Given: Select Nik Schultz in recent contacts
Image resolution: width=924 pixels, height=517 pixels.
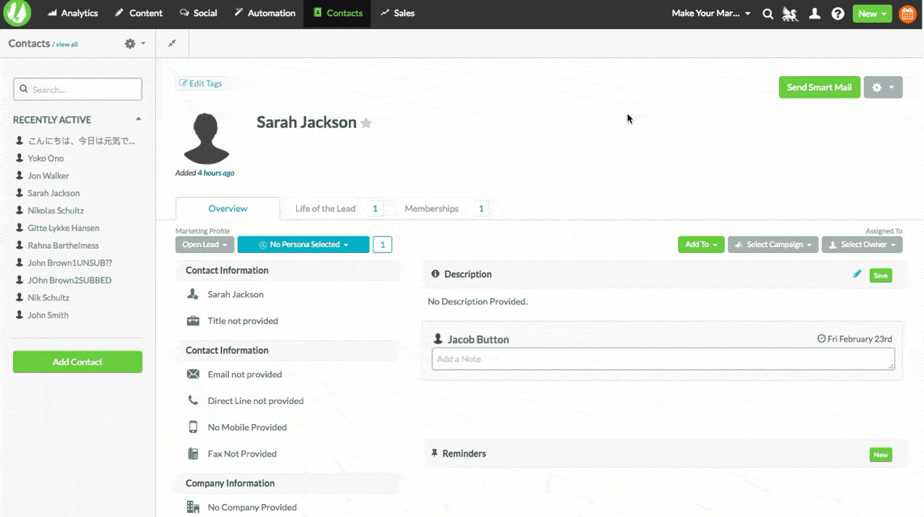Looking at the screenshot, I should click(x=49, y=297).
